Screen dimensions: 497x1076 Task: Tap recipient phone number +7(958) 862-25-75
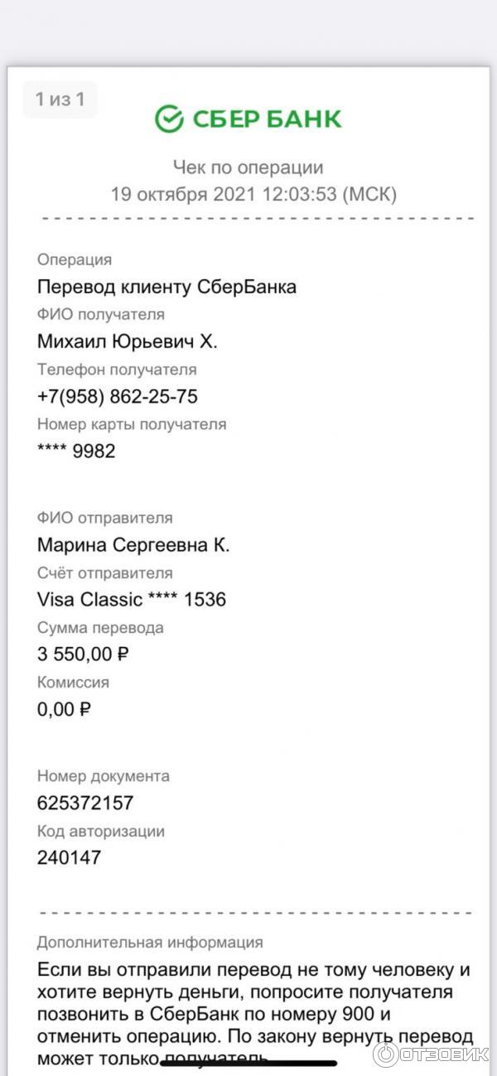(x=118, y=397)
